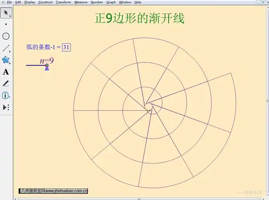Open the Edit menu

[18, 2]
